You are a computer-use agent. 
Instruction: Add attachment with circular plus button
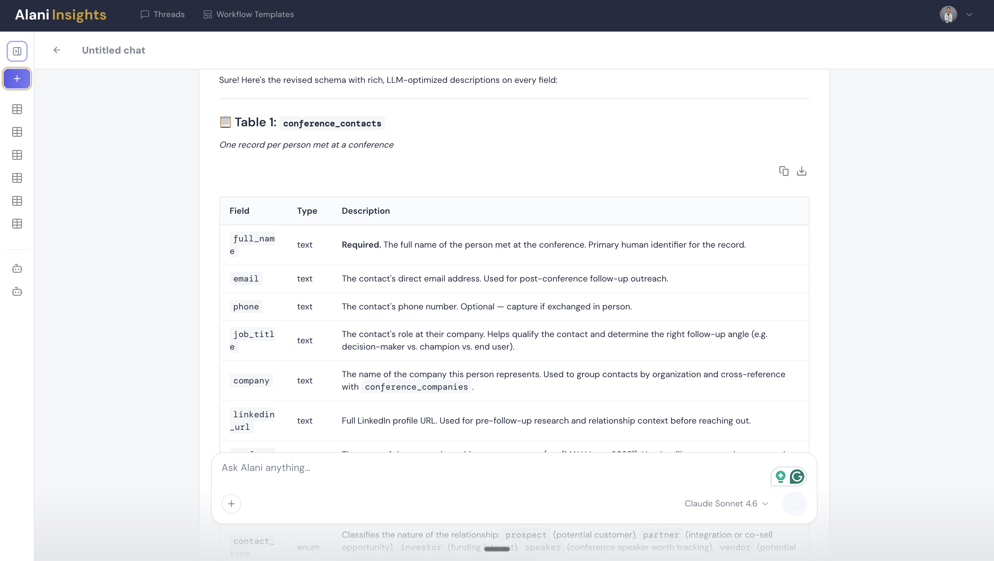click(x=231, y=504)
